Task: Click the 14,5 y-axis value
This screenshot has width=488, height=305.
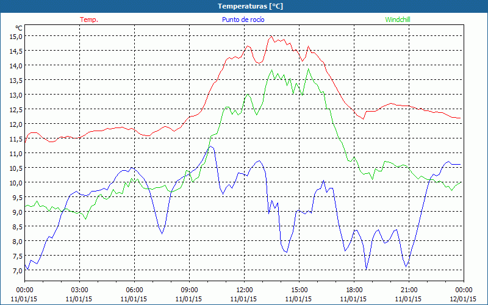Action: click(16, 51)
